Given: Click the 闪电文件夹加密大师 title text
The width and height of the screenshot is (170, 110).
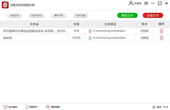Looking at the screenshot, I should click(x=22, y=5).
